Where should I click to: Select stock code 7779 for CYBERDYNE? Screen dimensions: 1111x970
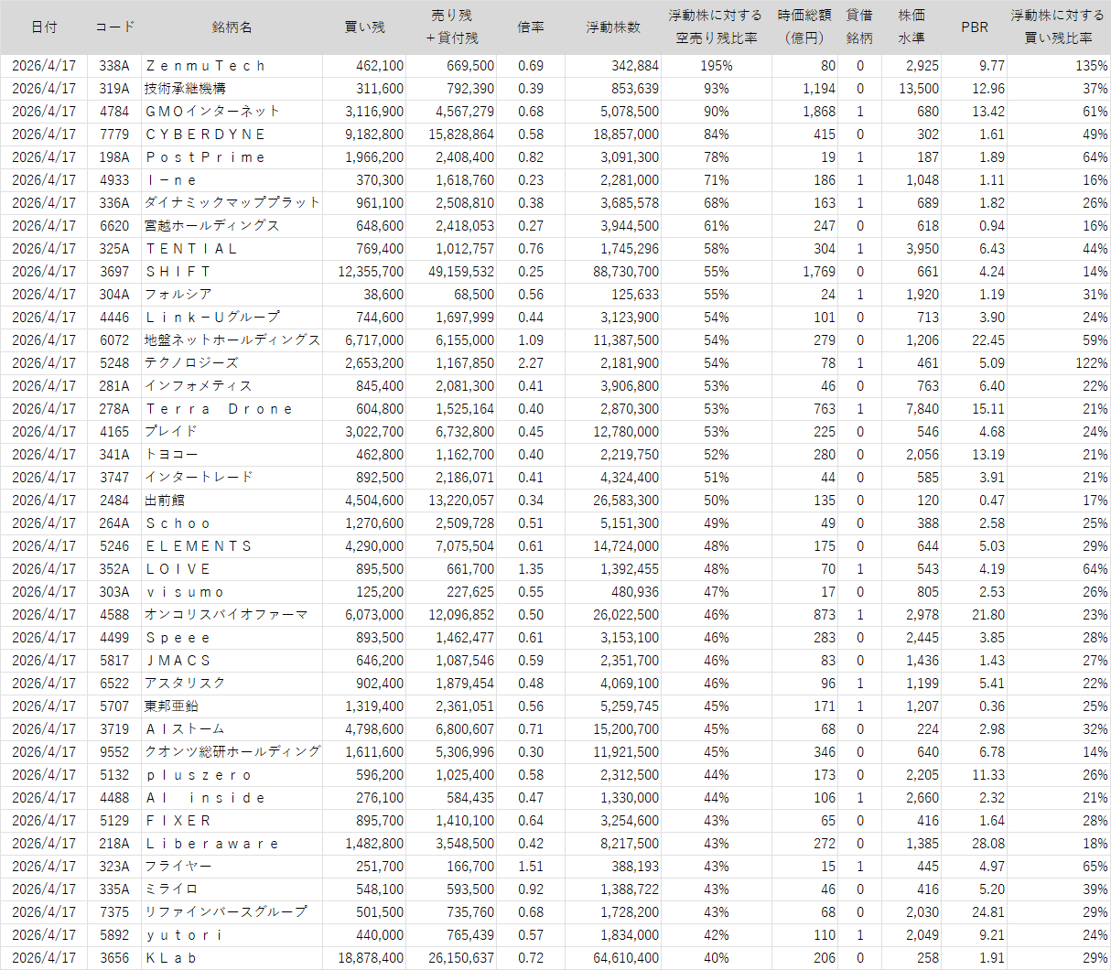[114, 135]
